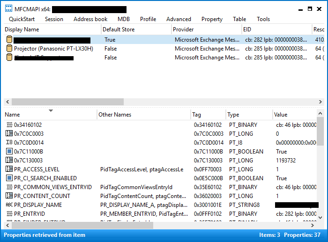Click the icon of the third message store
The width and height of the screenshot is (328, 242).
[x=9, y=57]
